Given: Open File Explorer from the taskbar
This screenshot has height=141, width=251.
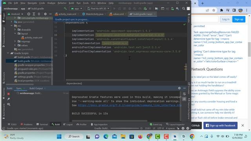Looking at the screenshot, I should click(123, 137).
